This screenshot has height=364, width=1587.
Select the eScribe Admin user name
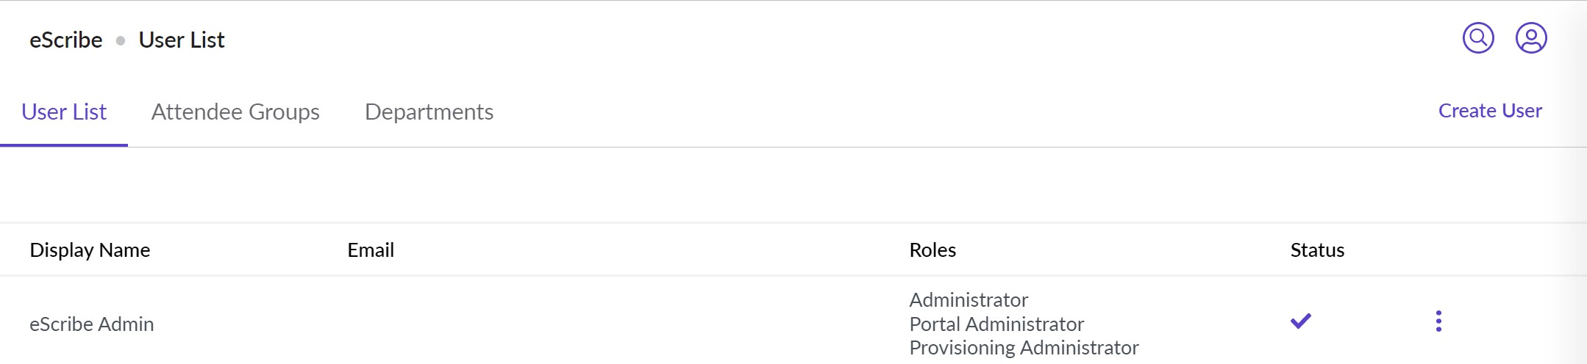(92, 324)
